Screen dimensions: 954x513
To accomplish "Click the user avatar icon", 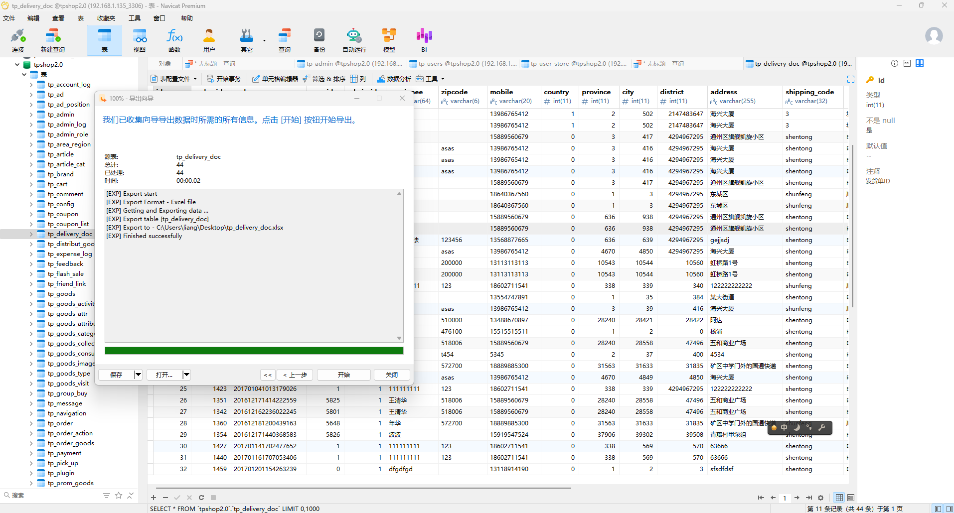I will (934, 36).
